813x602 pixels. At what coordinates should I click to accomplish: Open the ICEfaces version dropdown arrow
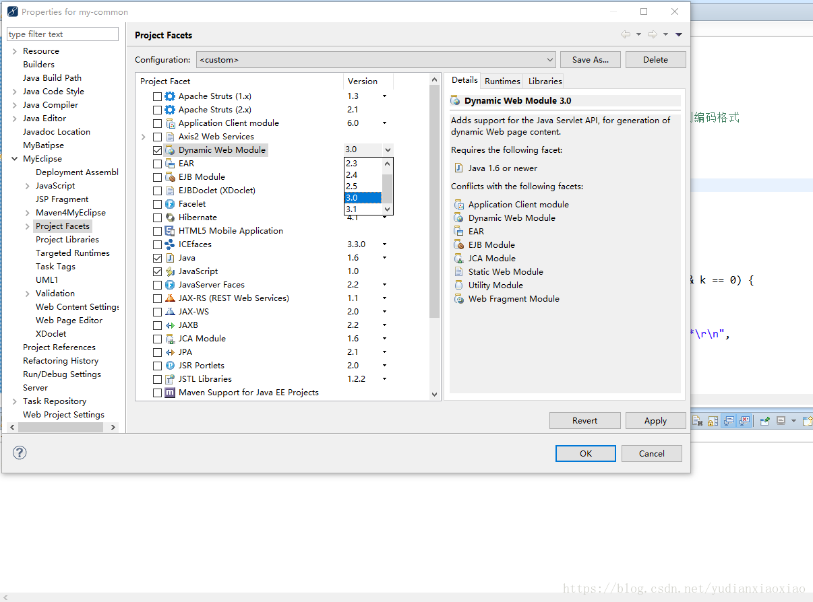pos(385,244)
